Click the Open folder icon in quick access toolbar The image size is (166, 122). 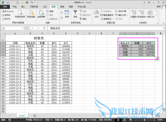[x=22, y=2]
